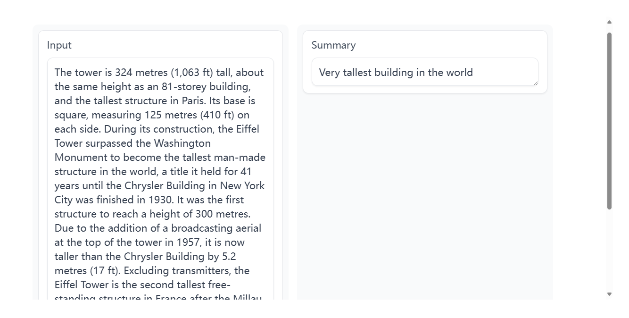Place cursor at the year "1930"
Screen dimensions: 629x318
[162, 200]
